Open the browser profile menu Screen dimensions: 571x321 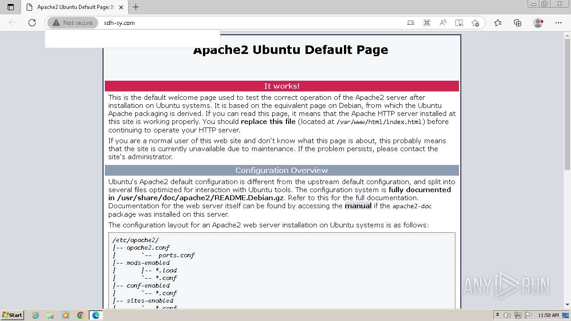click(538, 23)
